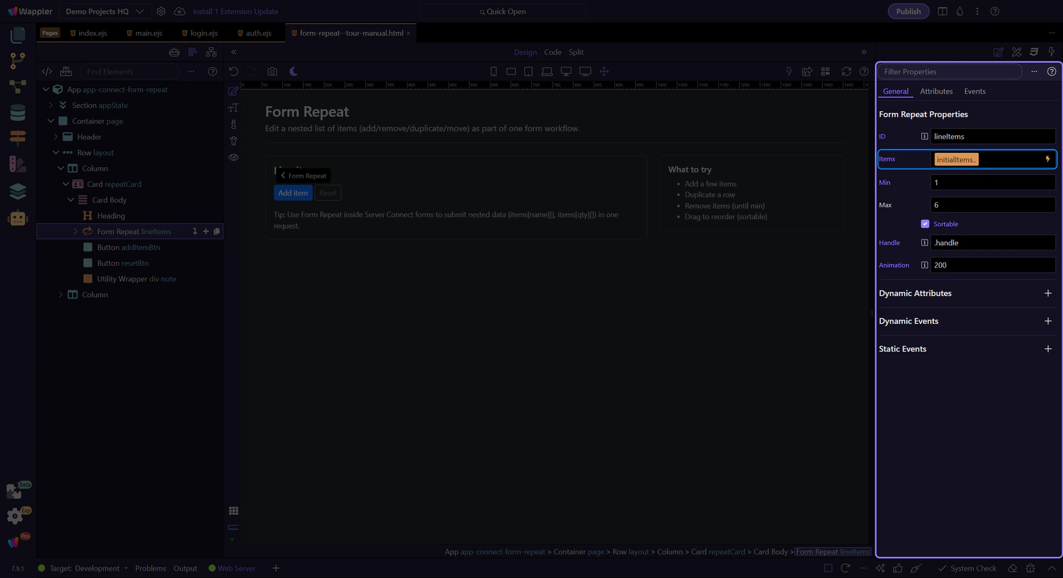This screenshot has width=1063, height=578.
Task: Toggle dark mode with the moon icon
Action: [293, 71]
